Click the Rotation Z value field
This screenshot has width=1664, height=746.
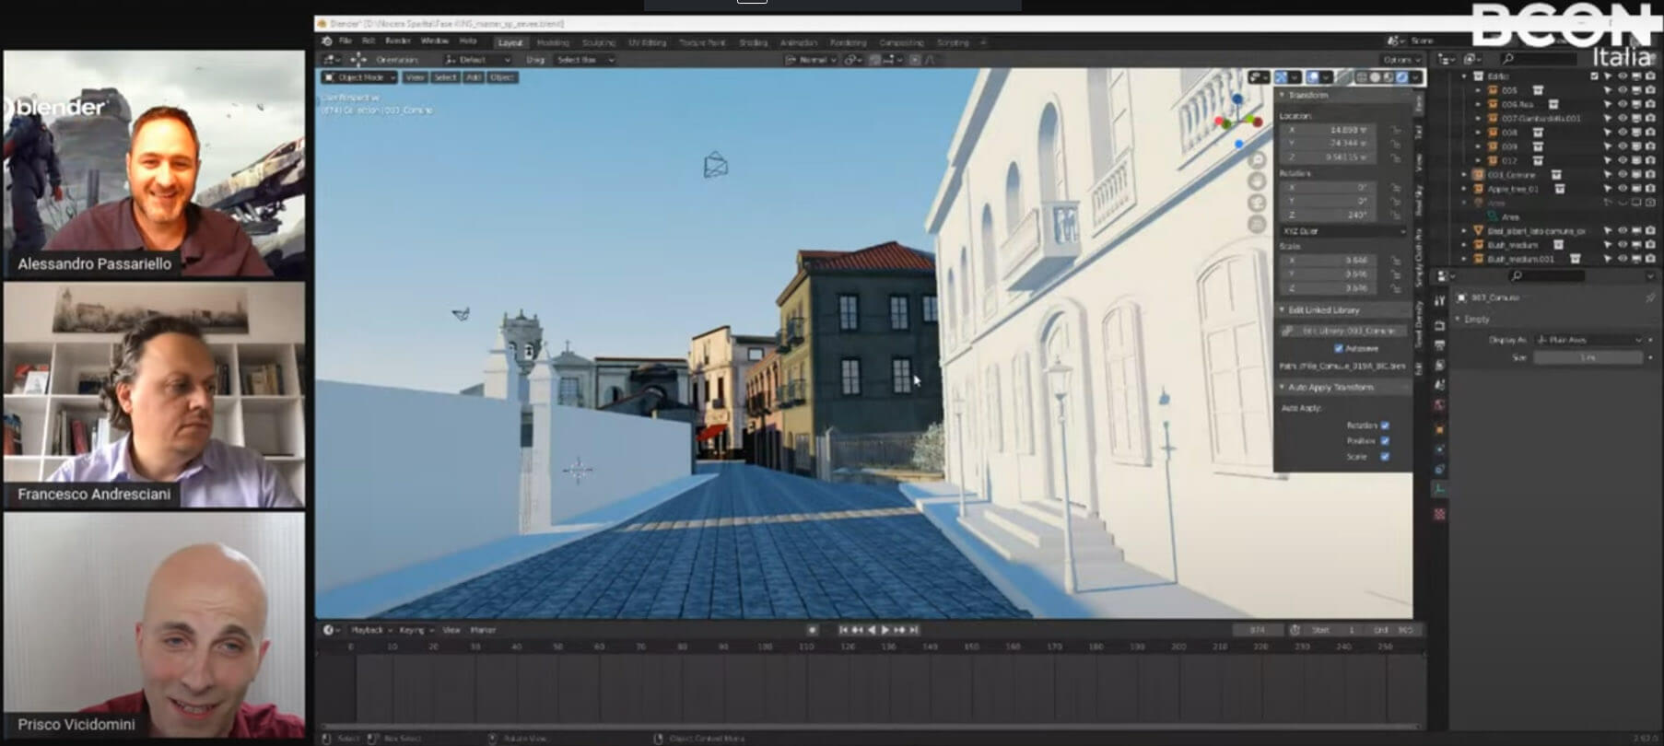(1328, 215)
